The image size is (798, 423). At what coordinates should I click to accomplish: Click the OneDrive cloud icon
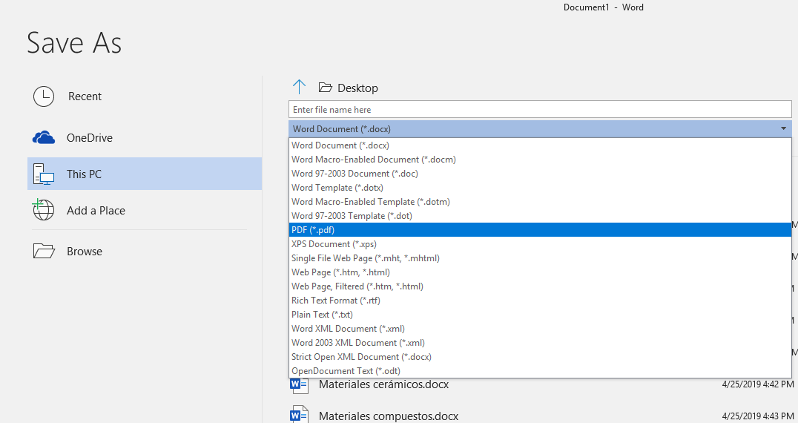[x=44, y=137]
